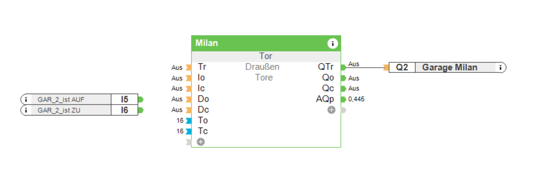The width and height of the screenshot is (536, 171).
Task: Click the info icon on Milan block header
Action: click(x=332, y=44)
